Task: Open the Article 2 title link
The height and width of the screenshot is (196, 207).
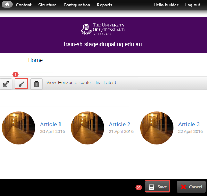Action: click(x=120, y=124)
